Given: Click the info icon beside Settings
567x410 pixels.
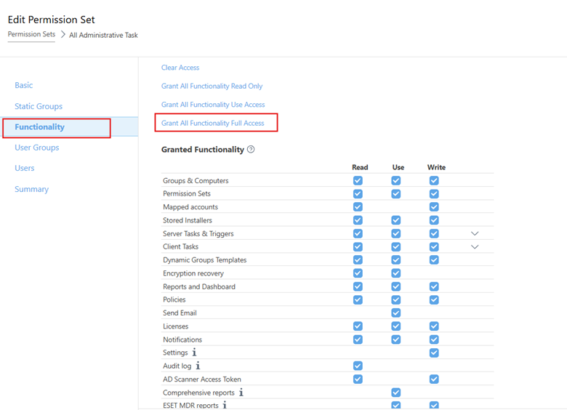Looking at the screenshot, I should 194,353.
